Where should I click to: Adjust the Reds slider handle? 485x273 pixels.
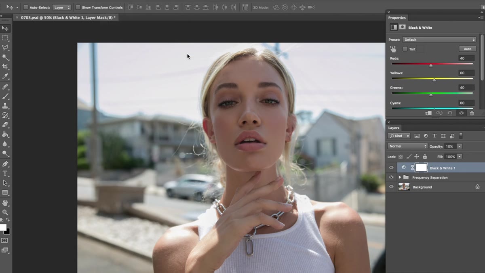pyautogui.click(x=431, y=65)
